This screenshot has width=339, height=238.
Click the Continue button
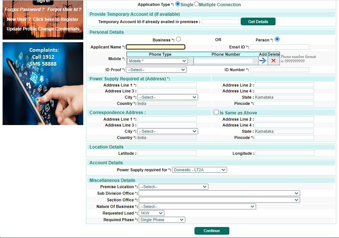[212, 231]
